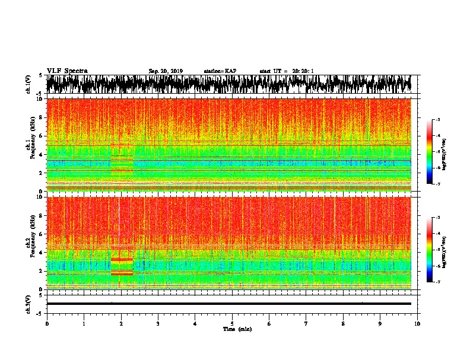Click the '8' kHz tick of ch.1 spectrogram

(42, 117)
